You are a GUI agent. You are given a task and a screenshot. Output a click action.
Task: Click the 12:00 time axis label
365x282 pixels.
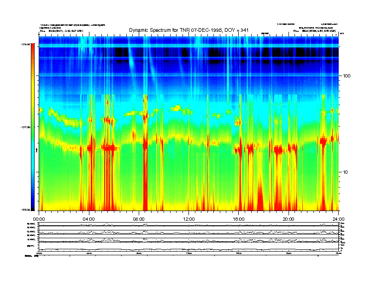[189, 219]
